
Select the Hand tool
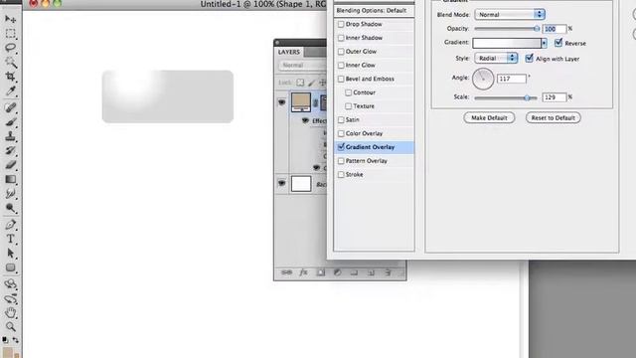11,313
